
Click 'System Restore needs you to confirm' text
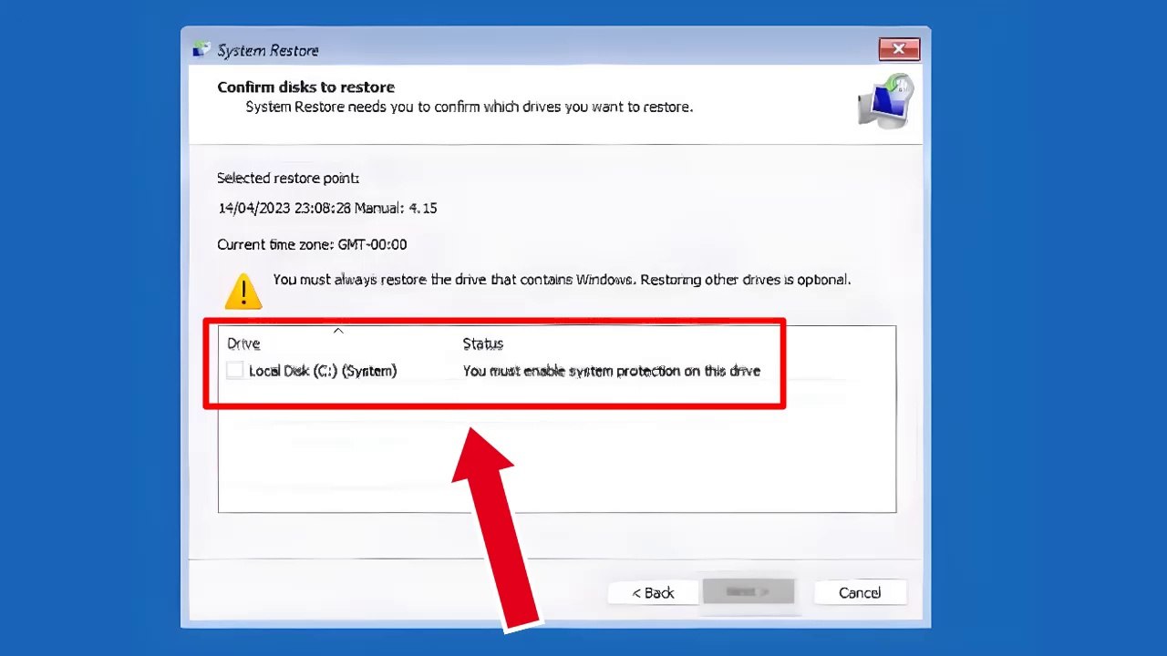click(470, 107)
